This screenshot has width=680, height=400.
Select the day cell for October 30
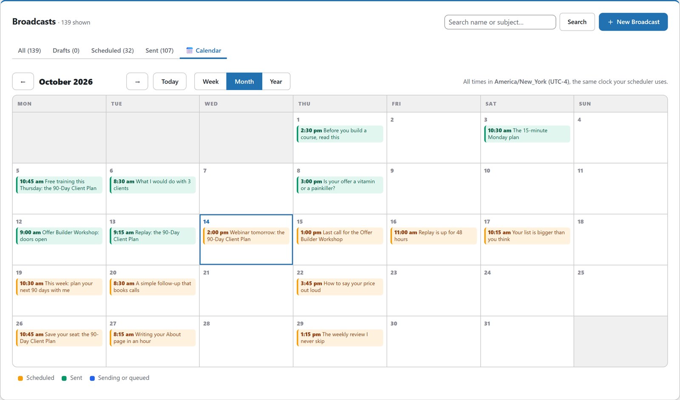click(433, 341)
